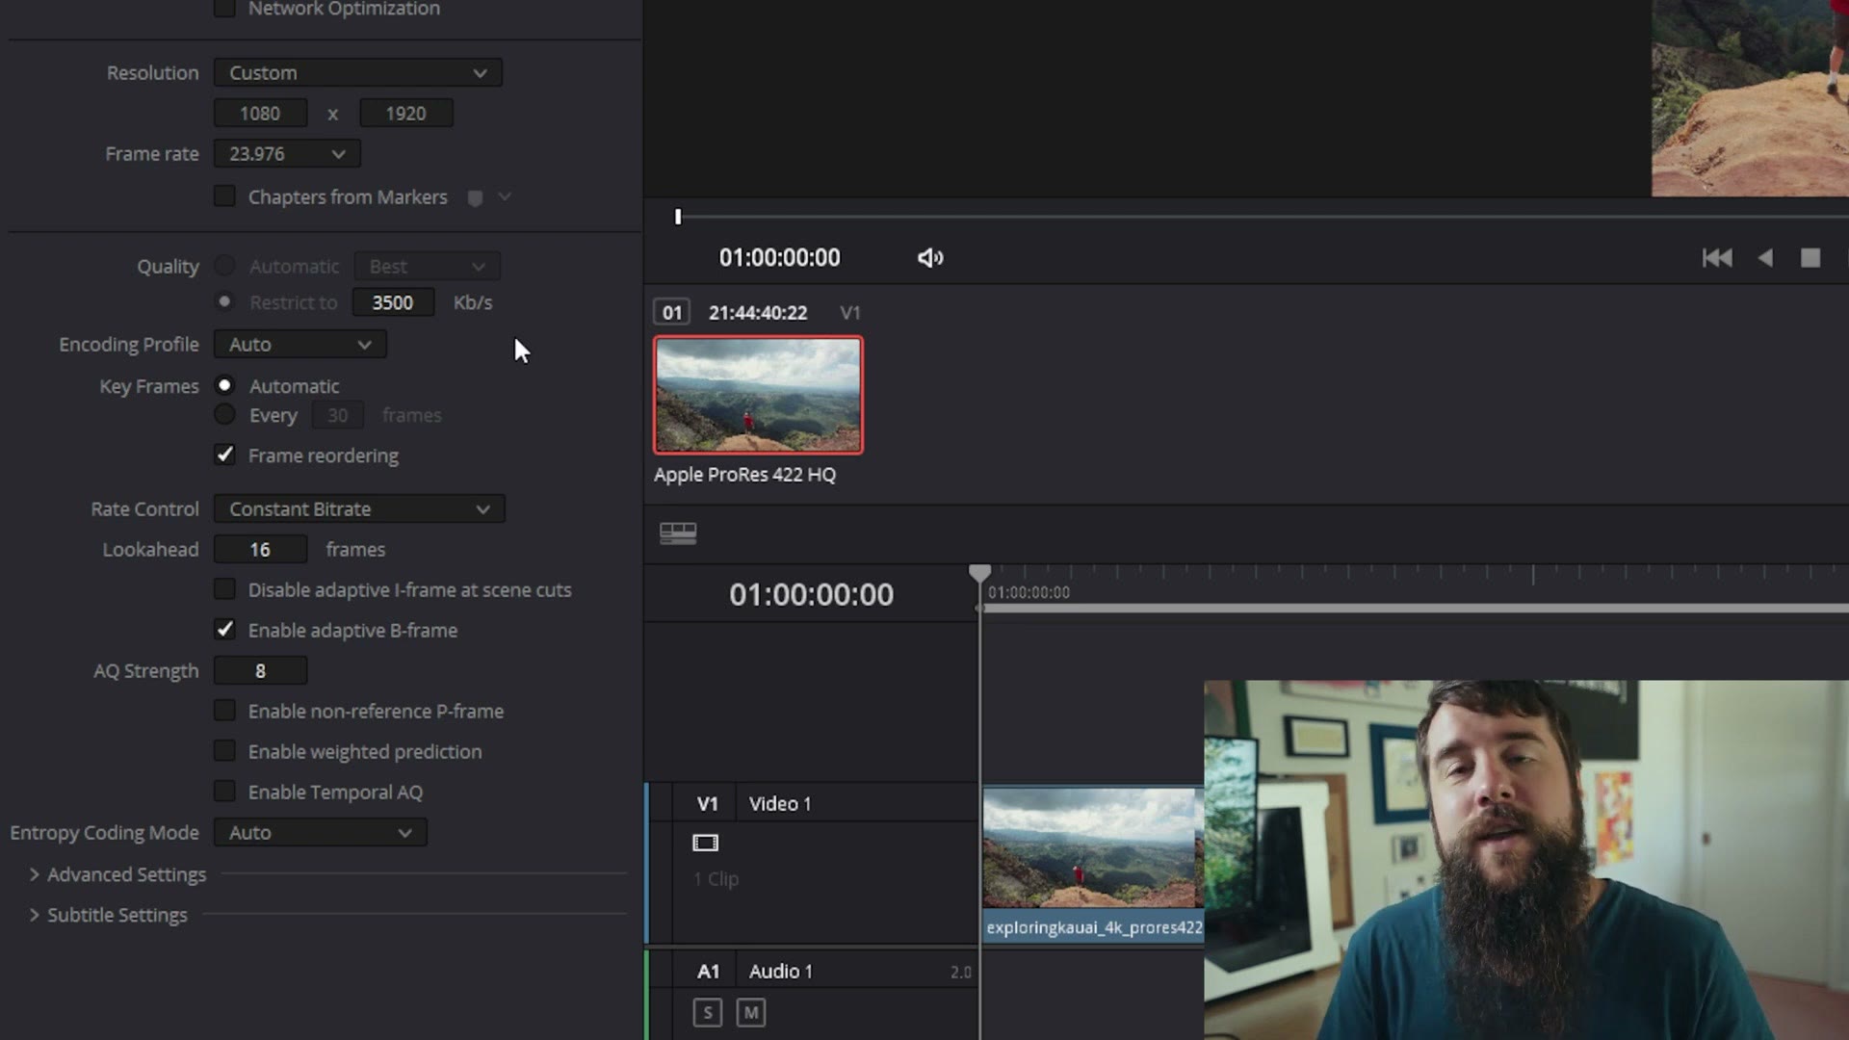1849x1040 pixels.
Task: Click the key frame interval field 30
Action: [337, 416]
